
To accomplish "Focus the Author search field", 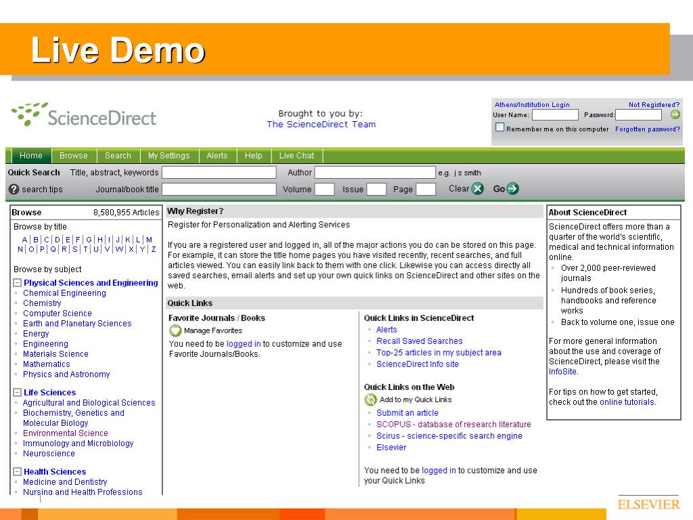I will (375, 173).
